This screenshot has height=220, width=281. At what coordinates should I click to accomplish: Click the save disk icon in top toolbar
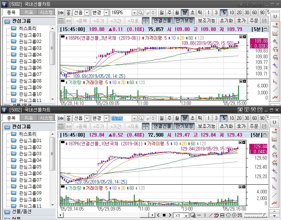[x=264, y=21]
